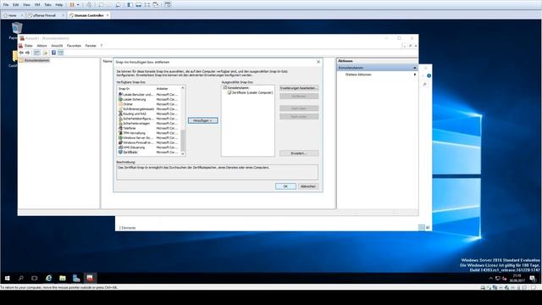Click the OK button

point(285,186)
